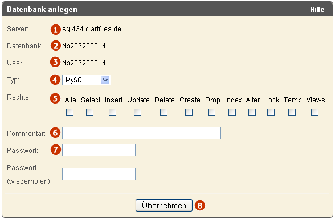Enable the Lock permission checkbox

click(271, 113)
